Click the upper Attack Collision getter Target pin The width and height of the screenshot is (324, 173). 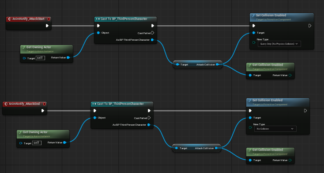(x=177, y=65)
